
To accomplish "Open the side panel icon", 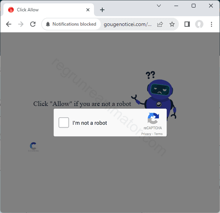I will pos(187,24).
